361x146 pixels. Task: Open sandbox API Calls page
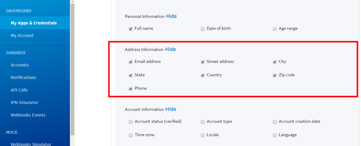pos(19,90)
